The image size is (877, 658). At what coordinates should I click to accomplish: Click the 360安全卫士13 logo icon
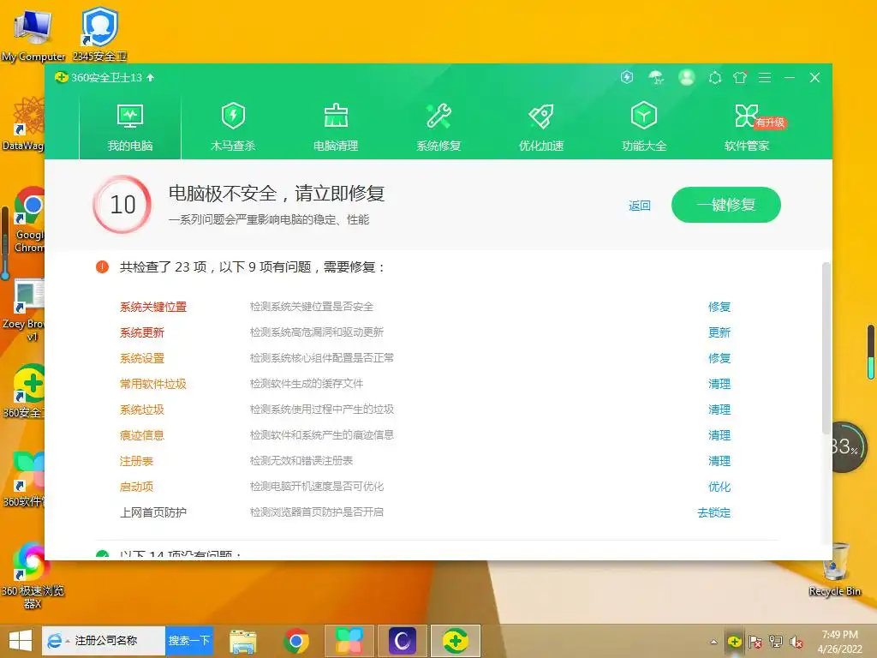(x=62, y=77)
